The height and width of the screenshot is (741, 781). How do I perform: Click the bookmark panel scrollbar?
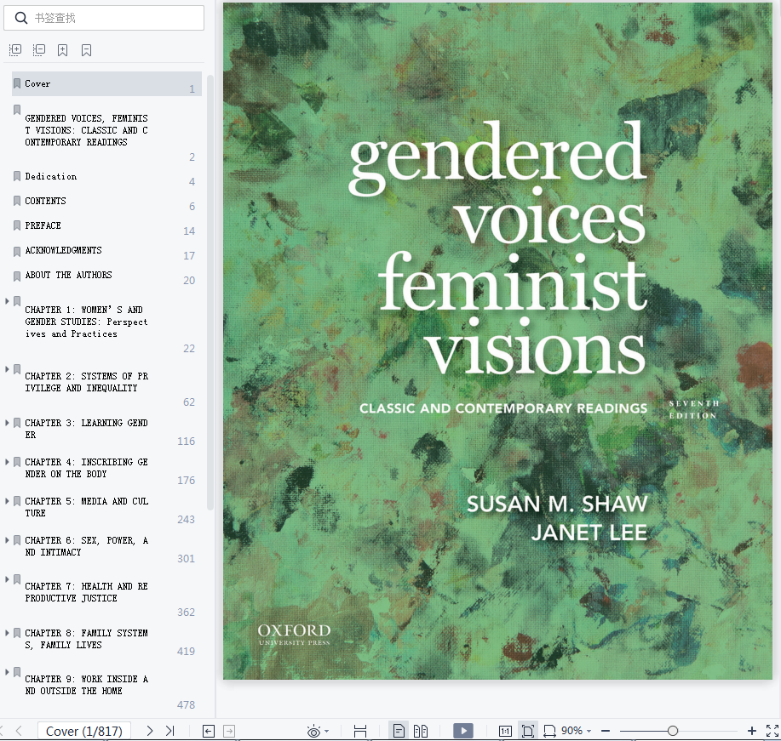[210, 293]
